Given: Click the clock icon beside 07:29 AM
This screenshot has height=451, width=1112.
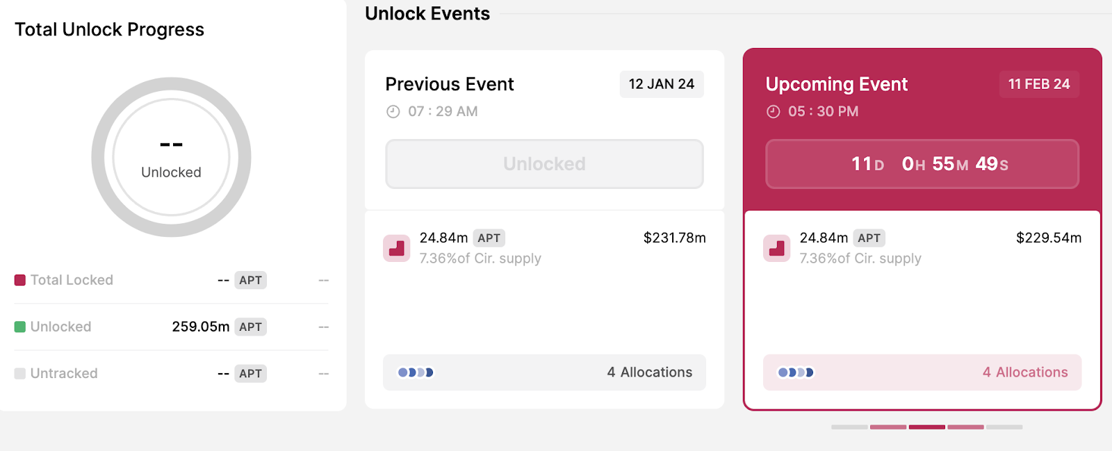Looking at the screenshot, I should click(x=393, y=112).
